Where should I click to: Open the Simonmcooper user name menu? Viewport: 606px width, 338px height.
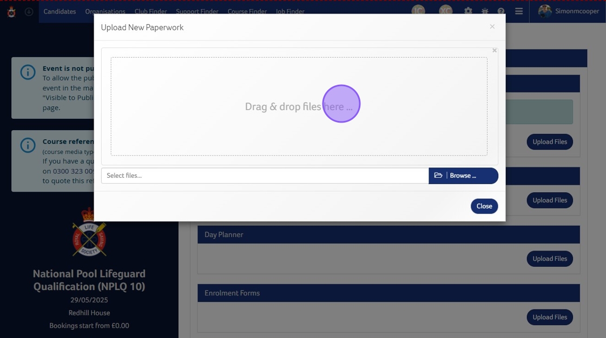click(x=577, y=11)
